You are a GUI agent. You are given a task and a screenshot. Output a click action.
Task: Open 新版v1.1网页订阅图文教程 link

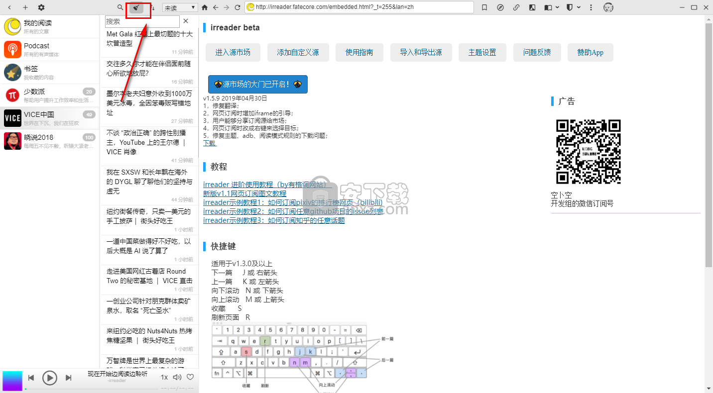245,194
